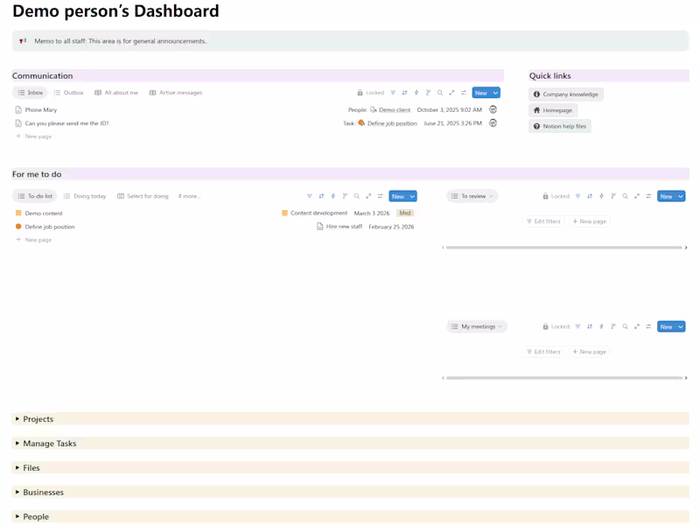Image resolution: width=700 pixels, height=525 pixels.
Task: Click the sort icon in the To-do list toolbar
Action: click(x=321, y=196)
